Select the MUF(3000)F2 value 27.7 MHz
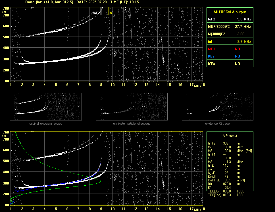The width and height of the screenshot is (275, 212). pos(242,26)
